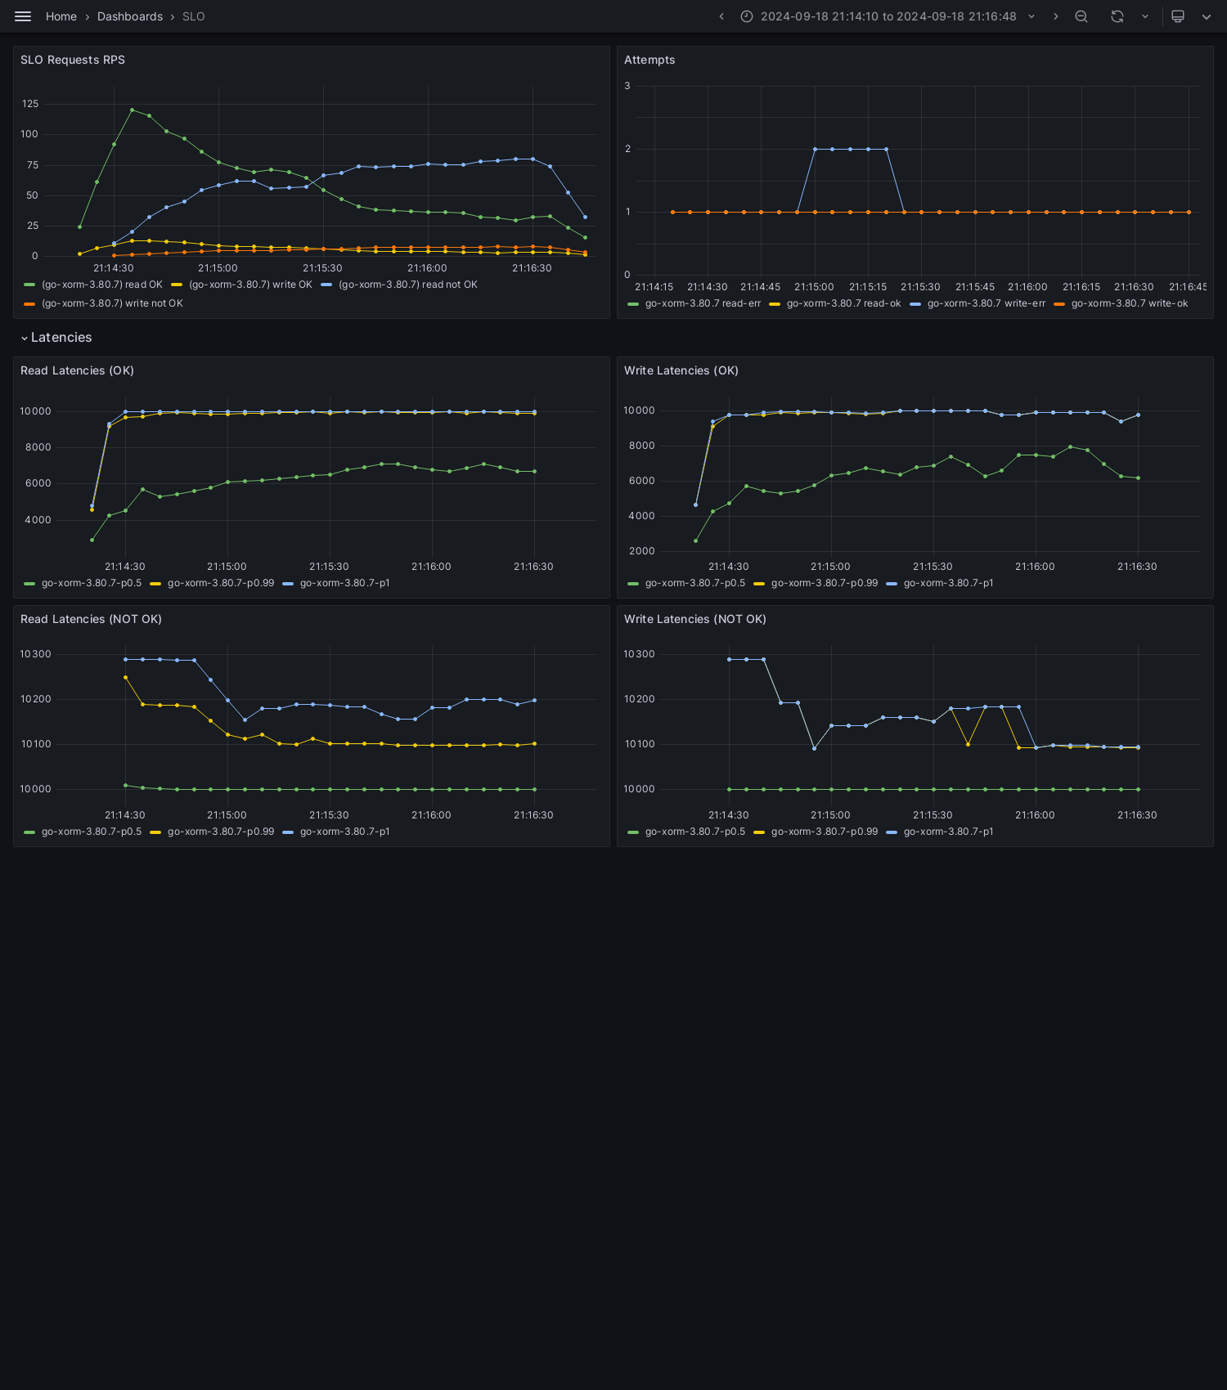The image size is (1227, 1390).
Task: Open refresh interval dropdown
Action: [x=1145, y=16]
